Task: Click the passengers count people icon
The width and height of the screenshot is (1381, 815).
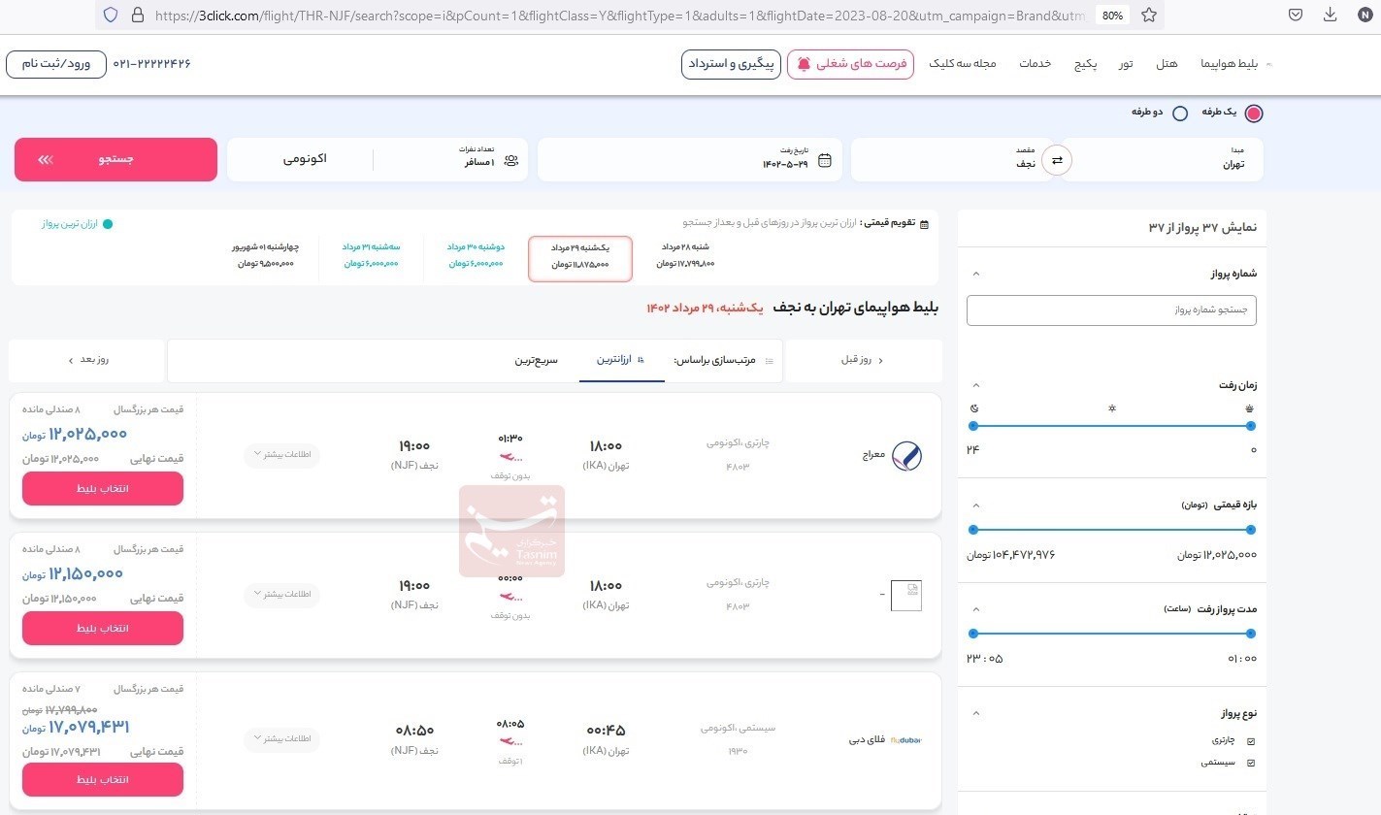Action: 511,161
